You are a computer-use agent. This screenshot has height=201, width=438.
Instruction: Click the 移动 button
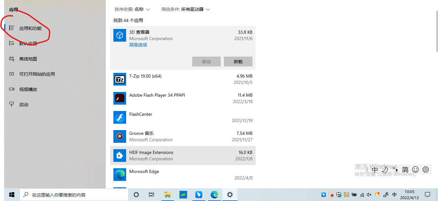(206, 62)
